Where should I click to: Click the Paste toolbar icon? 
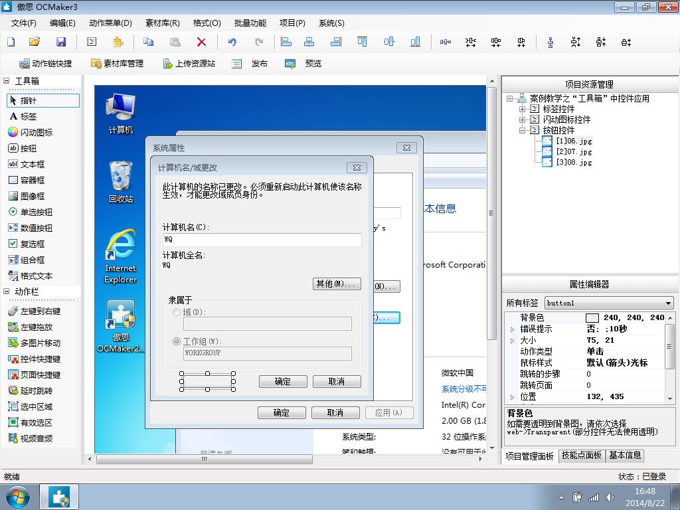point(175,42)
